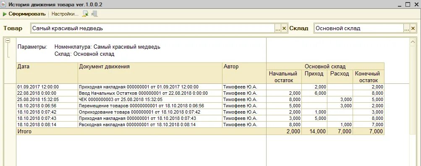Clear the Склад field with X

tap(413, 29)
